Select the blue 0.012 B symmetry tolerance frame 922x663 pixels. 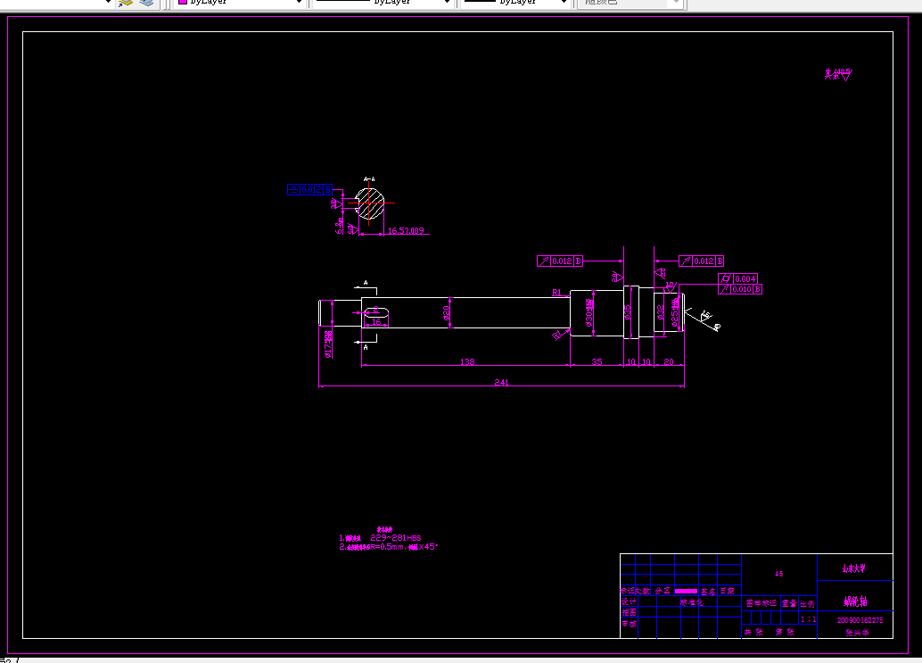[x=310, y=189]
